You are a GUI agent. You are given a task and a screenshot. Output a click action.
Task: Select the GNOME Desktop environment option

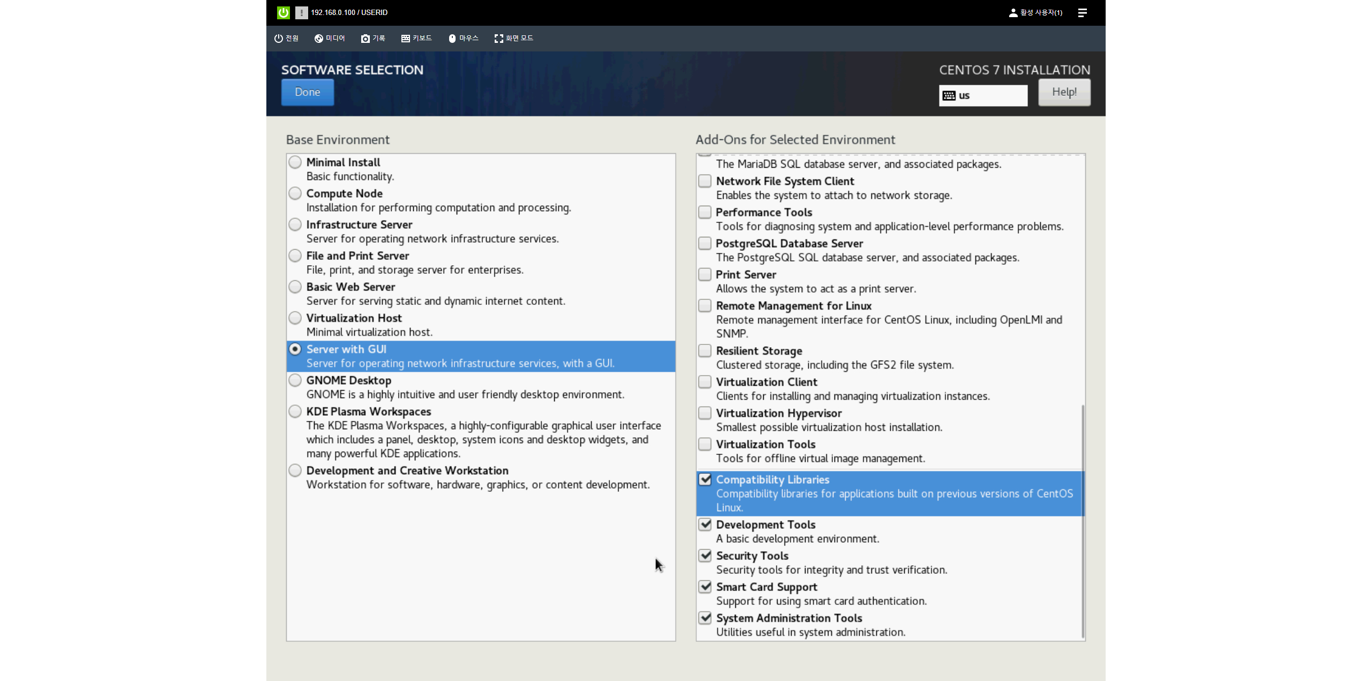(x=295, y=380)
